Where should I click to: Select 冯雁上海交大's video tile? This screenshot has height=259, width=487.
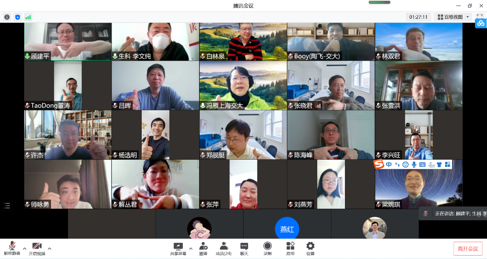tap(243, 86)
